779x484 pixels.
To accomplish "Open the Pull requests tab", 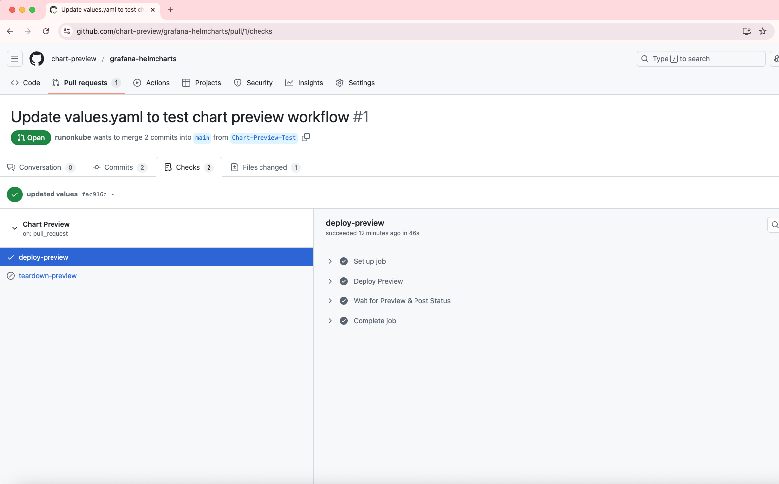I will [x=87, y=83].
